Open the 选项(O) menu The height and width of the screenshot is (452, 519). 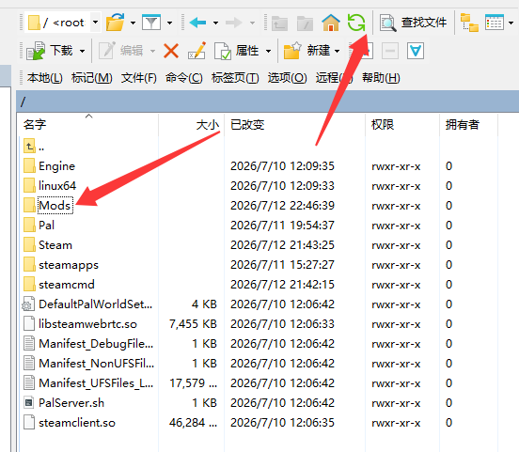pos(287,78)
